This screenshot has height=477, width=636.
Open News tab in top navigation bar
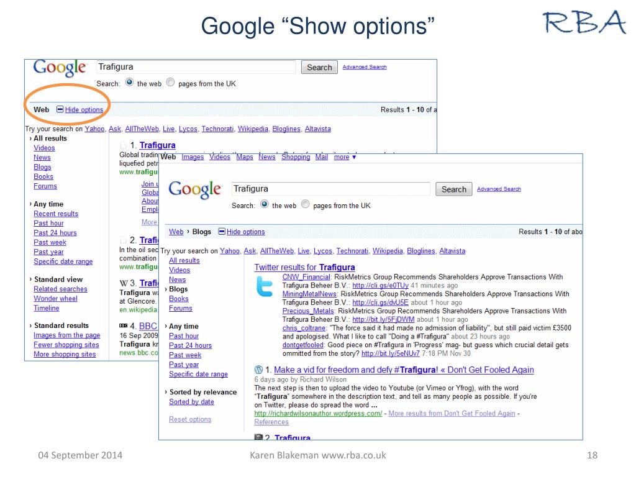[x=267, y=157]
